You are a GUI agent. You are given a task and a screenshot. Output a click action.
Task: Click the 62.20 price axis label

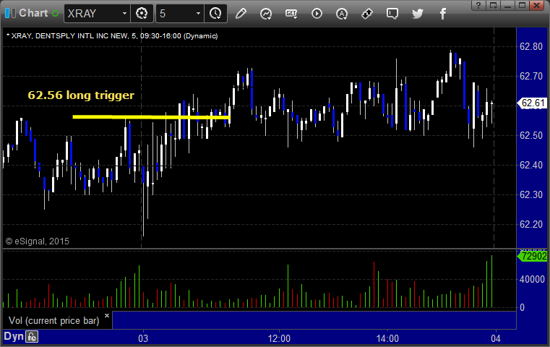point(531,224)
